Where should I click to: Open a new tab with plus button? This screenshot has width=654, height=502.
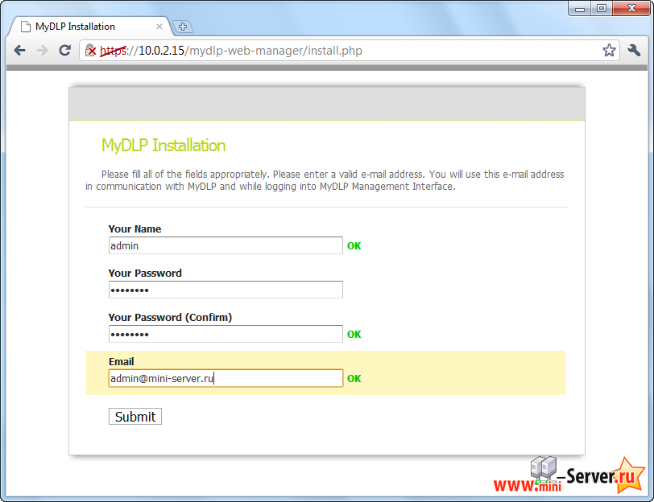[x=183, y=27]
